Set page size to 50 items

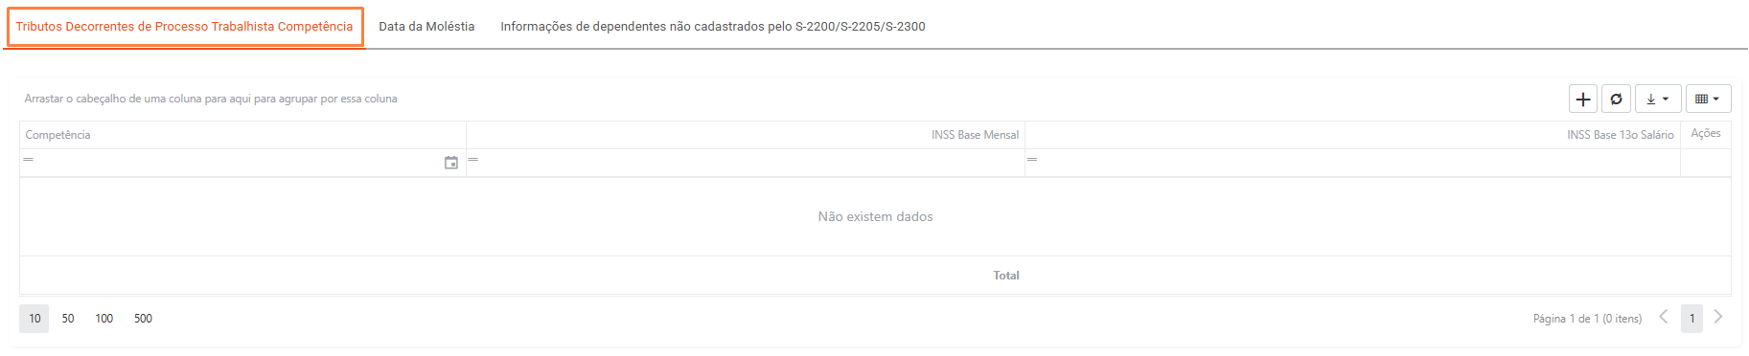[68, 319]
